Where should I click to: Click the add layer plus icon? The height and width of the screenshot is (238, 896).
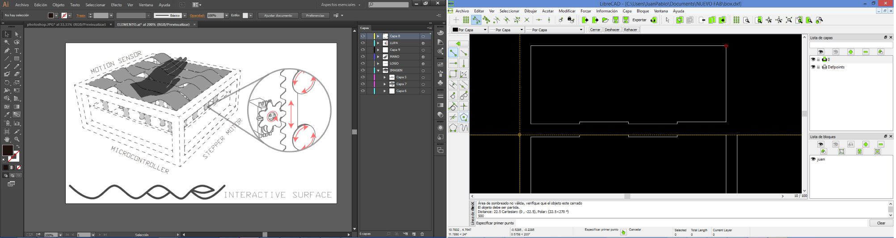pyautogui.click(x=850, y=52)
